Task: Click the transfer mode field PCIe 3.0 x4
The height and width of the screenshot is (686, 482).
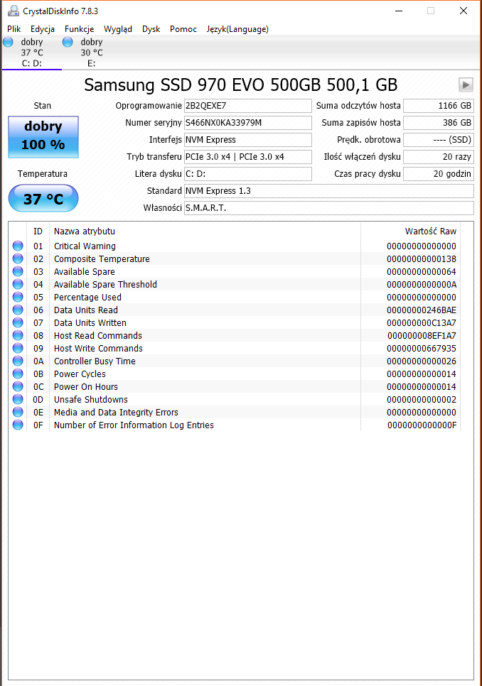Action: [248, 157]
